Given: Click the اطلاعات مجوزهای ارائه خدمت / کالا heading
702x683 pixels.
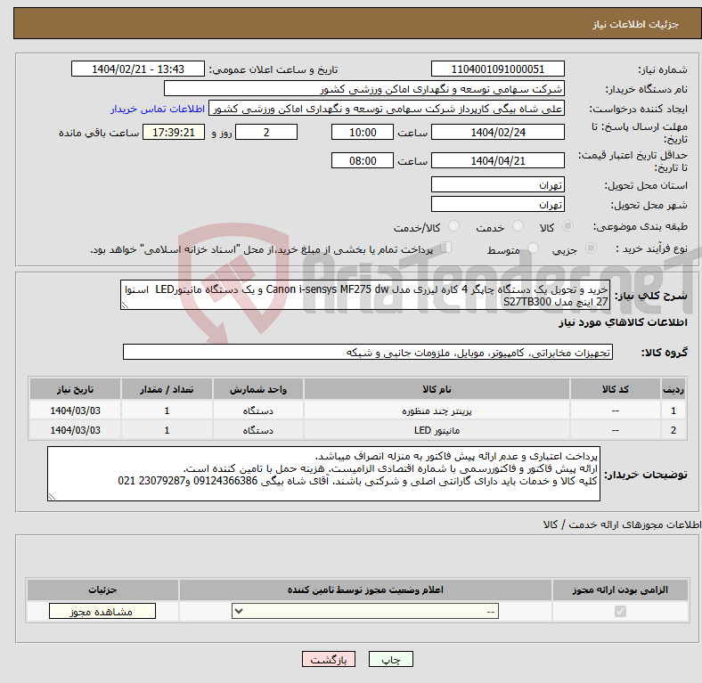Looking at the screenshot, I should pyautogui.click(x=622, y=524).
